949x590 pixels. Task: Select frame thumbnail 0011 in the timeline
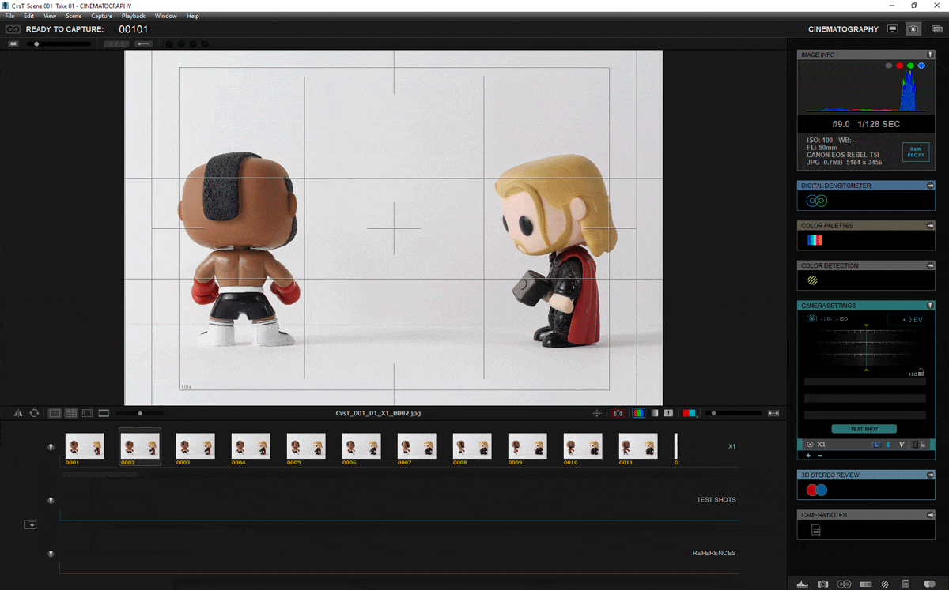pyautogui.click(x=637, y=448)
